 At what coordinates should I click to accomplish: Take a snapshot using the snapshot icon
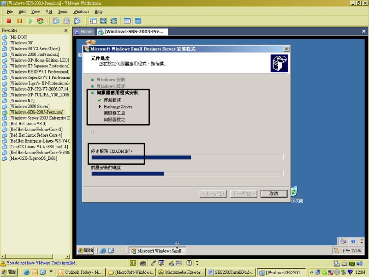coord(56,21)
